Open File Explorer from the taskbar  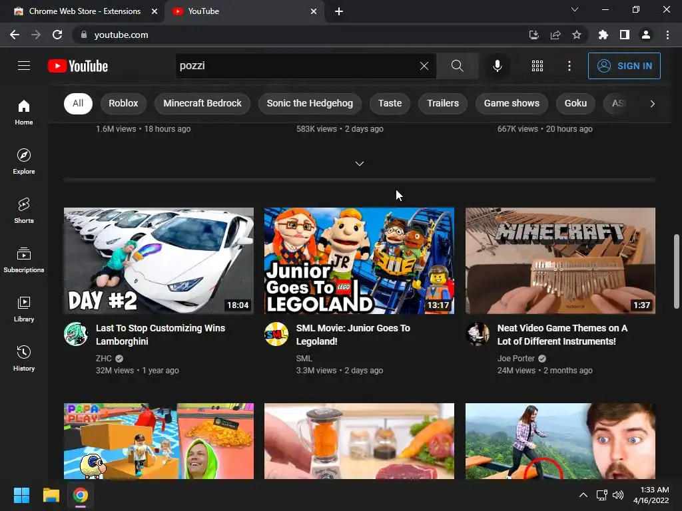tap(51, 495)
